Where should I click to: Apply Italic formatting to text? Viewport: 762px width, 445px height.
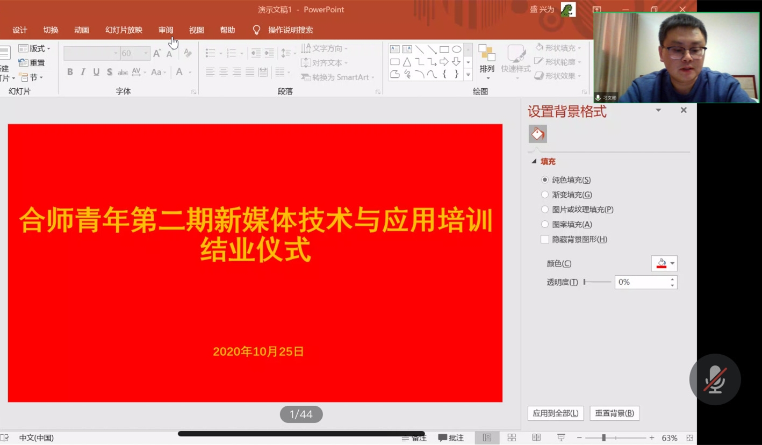tap(83, 72)
